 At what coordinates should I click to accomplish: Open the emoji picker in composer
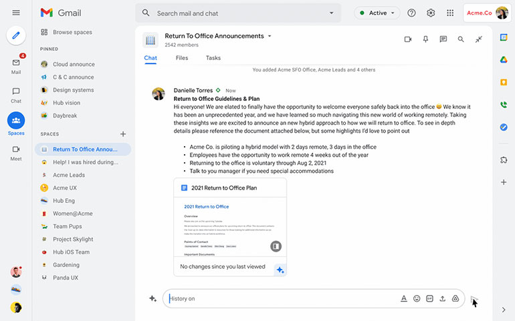click(417, 298)
